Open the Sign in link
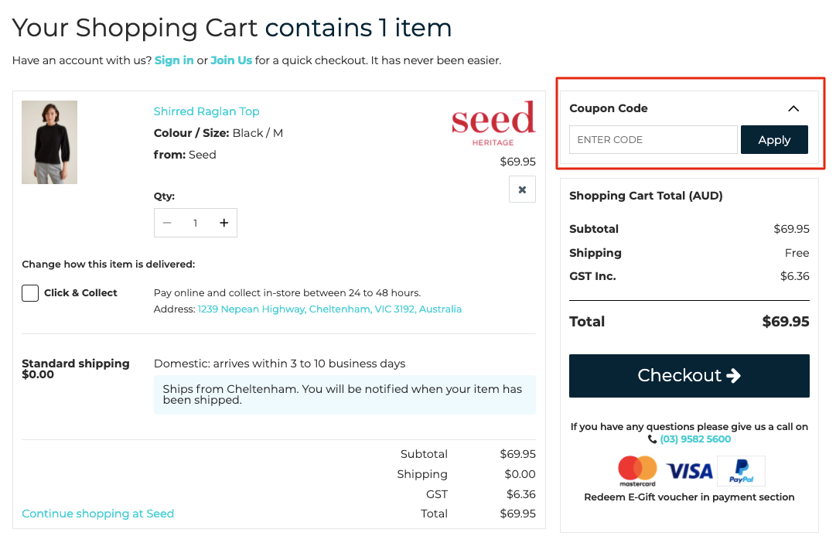 pos(174,60)
